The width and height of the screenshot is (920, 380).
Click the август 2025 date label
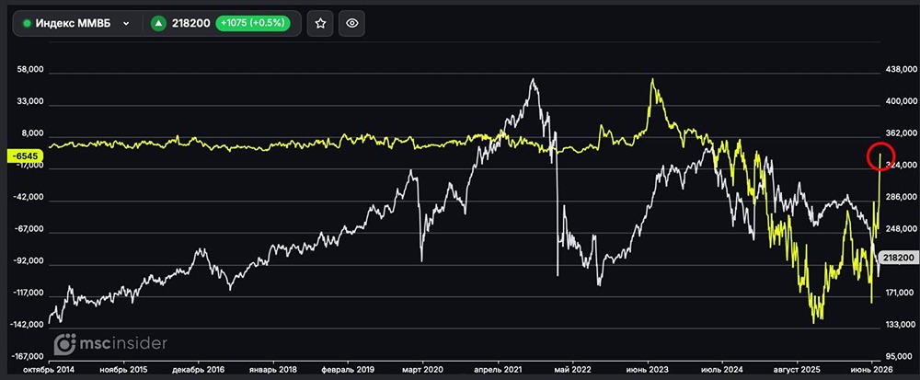[x=797, y=370]
